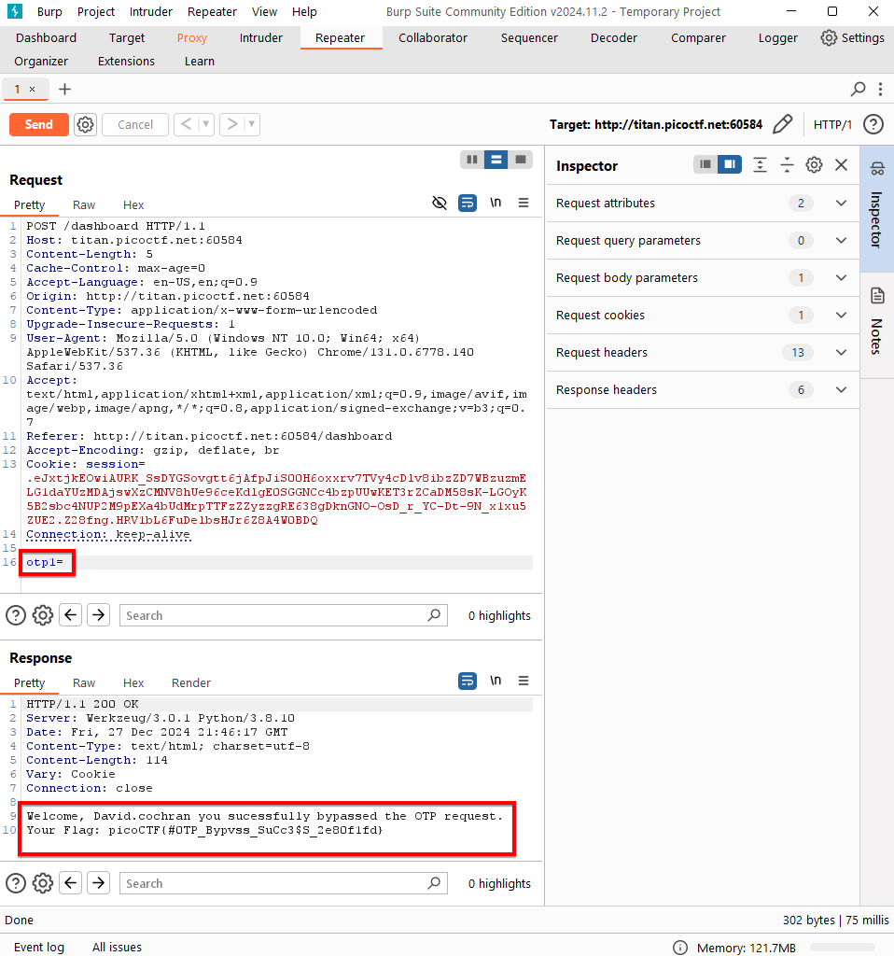Click the Repeater tab search magnifier
This screenshot has height=956, width=894.
point(858,89)
